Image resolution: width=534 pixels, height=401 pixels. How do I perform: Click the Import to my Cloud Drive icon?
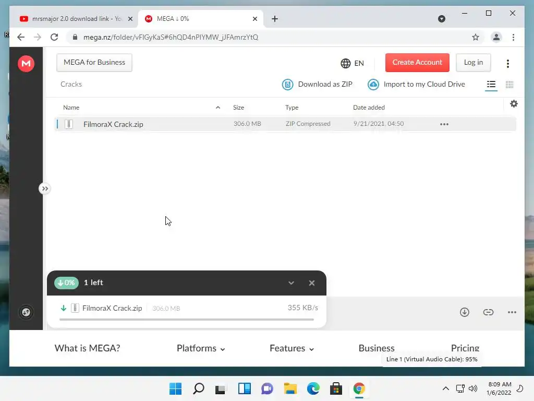pos(373,84)
